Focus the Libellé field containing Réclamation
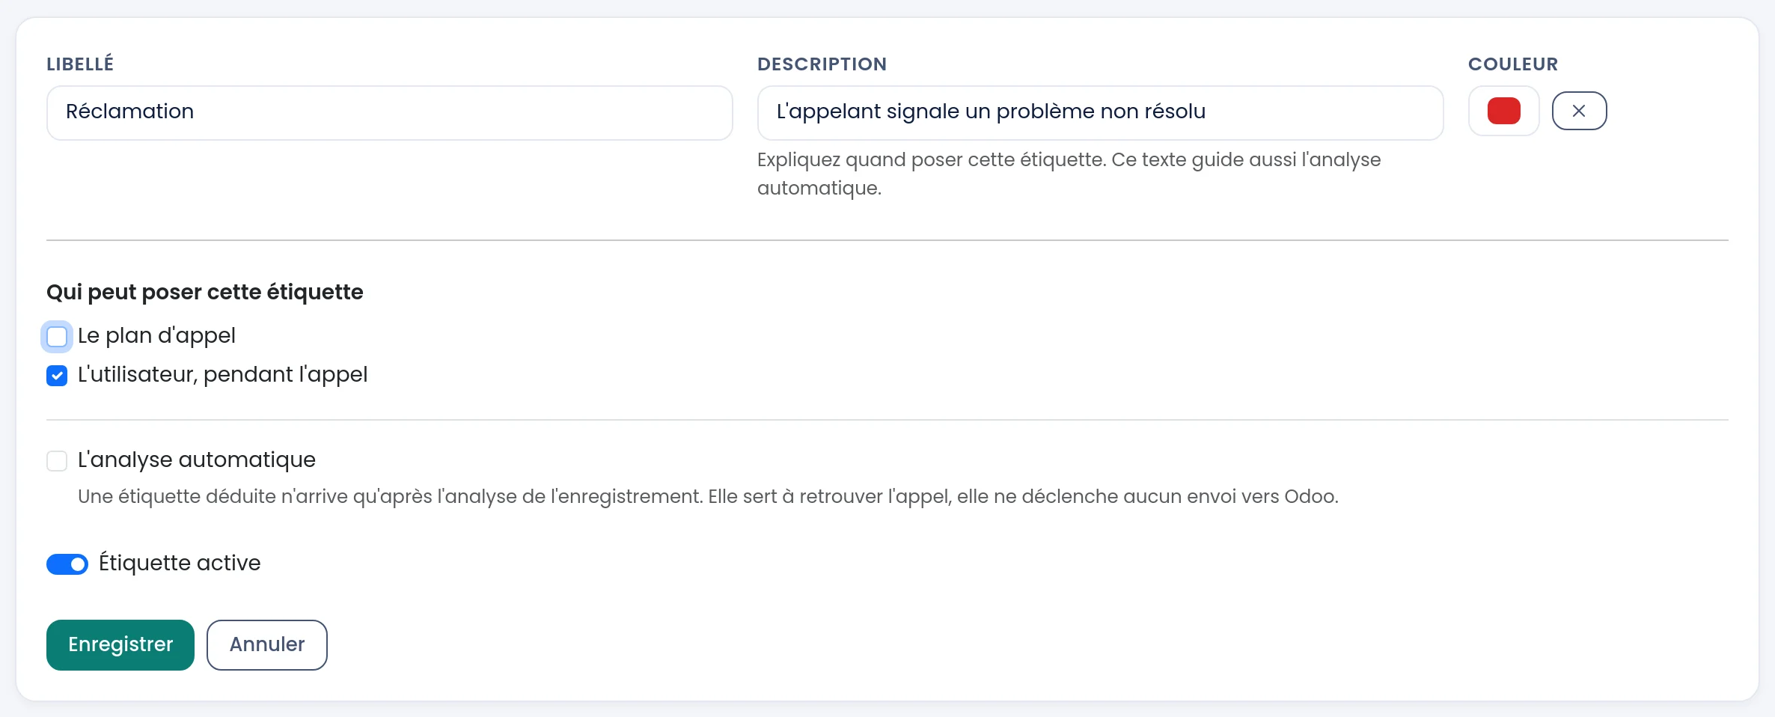Viewport: 1775px width, 717px height. [389, 112]
